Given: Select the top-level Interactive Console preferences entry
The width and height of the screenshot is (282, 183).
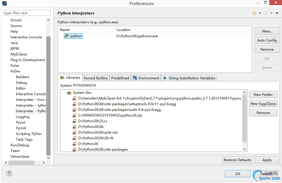Looking at the screenshot, I should click(26, 37).
